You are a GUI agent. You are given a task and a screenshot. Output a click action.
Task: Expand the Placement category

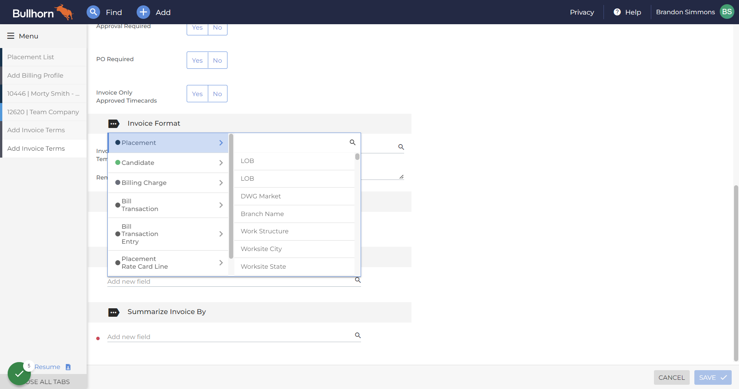(168, 143)
